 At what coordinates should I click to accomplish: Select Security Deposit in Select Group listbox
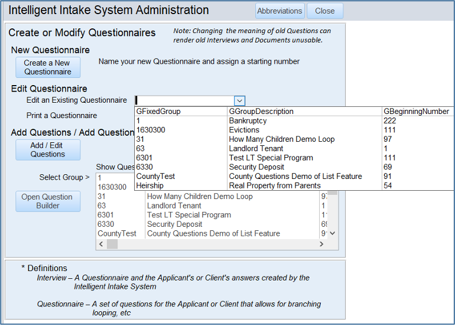pyautogui.click(x=174, y=224)
